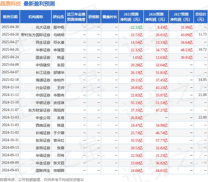Screen dimensions: 208x182
Task: Click the 机构简称 column header
Action: 36,17
